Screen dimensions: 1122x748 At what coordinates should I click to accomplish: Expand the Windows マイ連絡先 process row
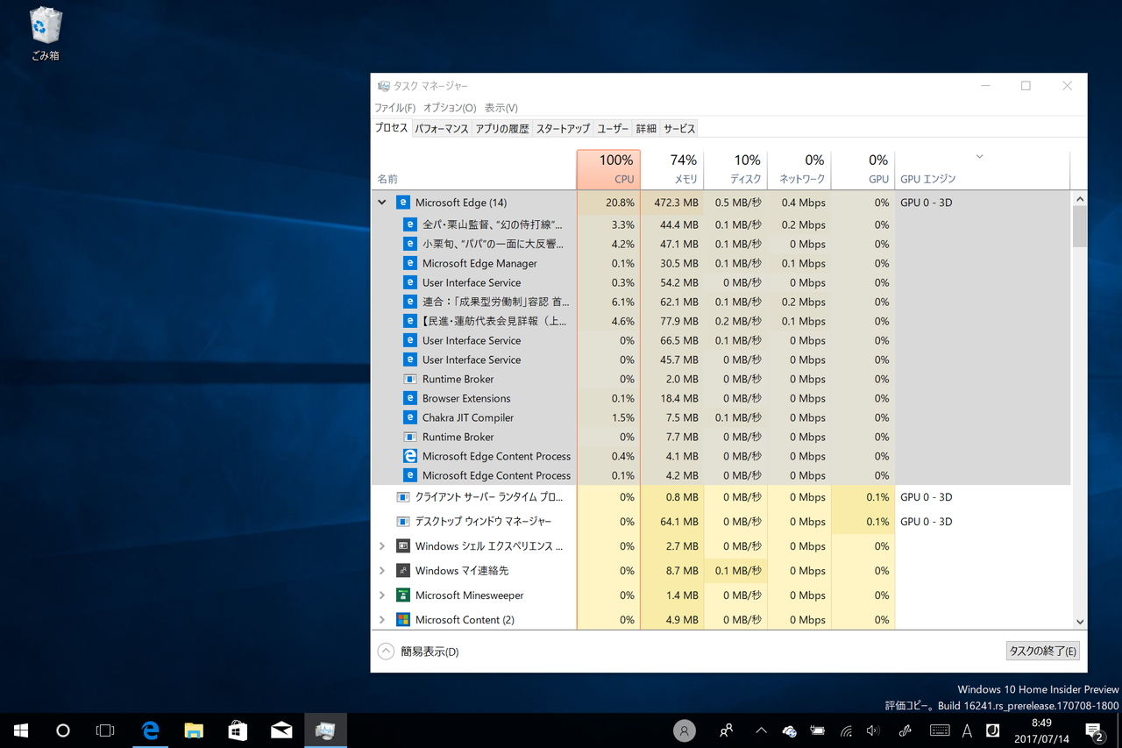382,571
